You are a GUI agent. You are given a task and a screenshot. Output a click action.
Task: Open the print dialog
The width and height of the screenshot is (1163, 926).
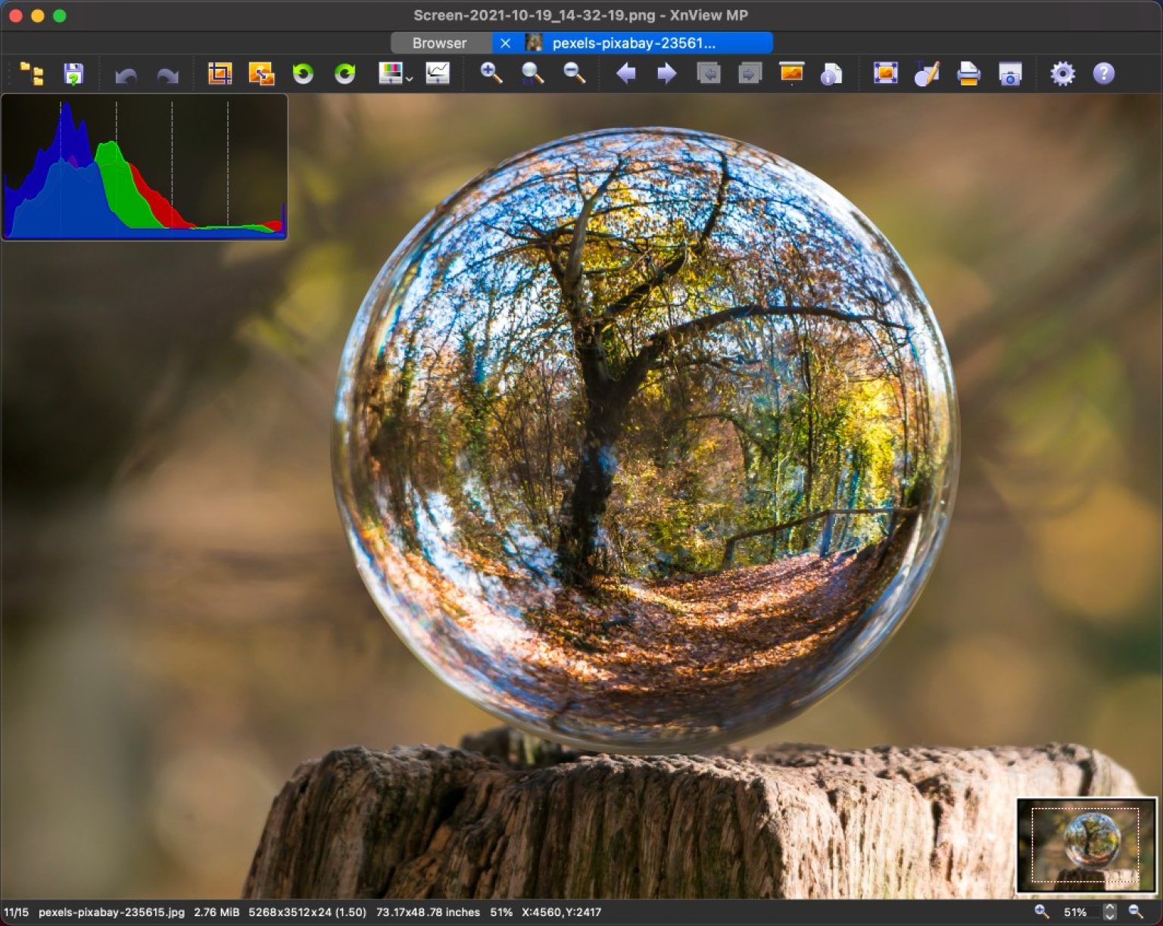pyautogui.click(x=968, y=74)
